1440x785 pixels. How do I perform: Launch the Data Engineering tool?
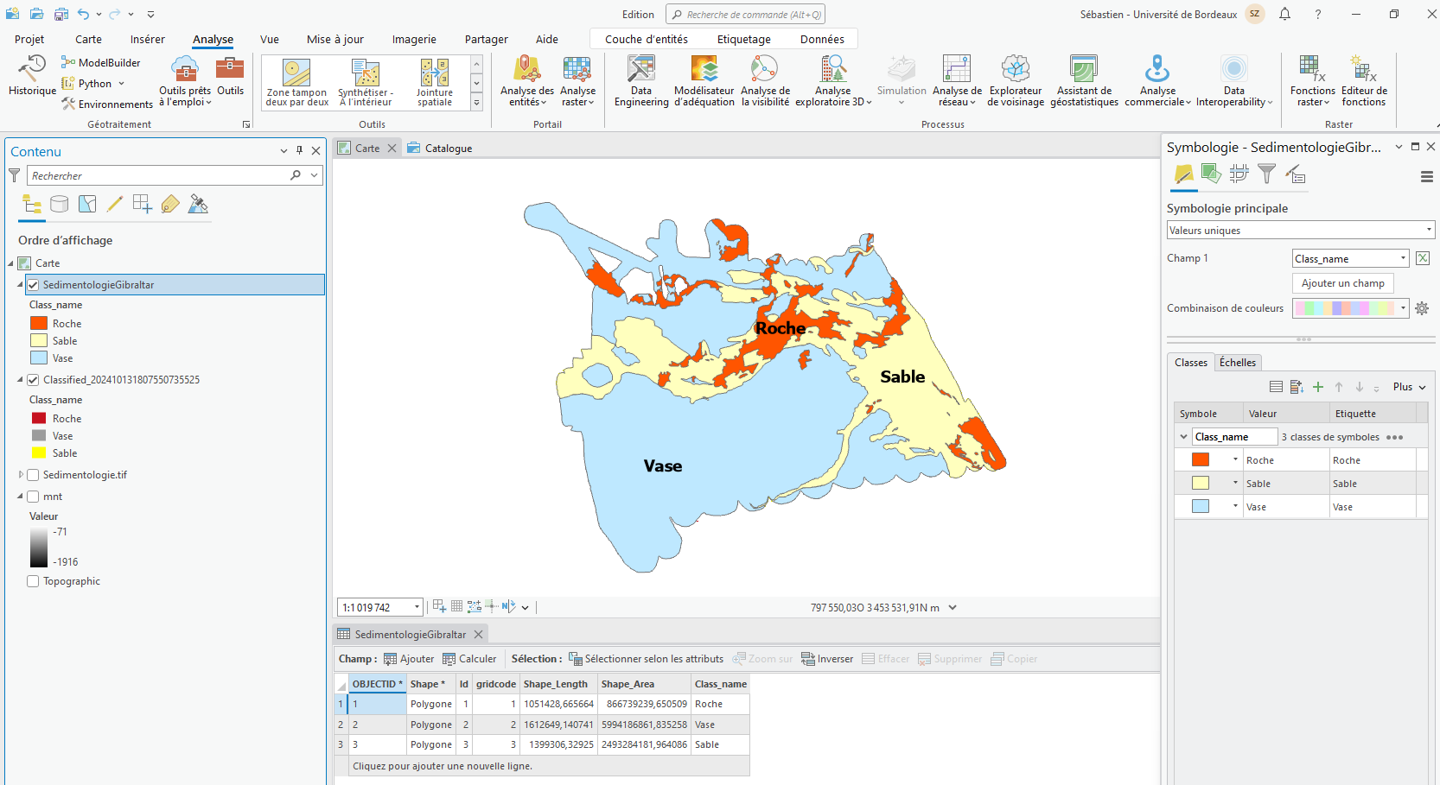641,81
